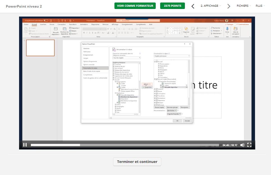
Task: Switch the video player to fullscreen
Action: (x=249, y=145)
